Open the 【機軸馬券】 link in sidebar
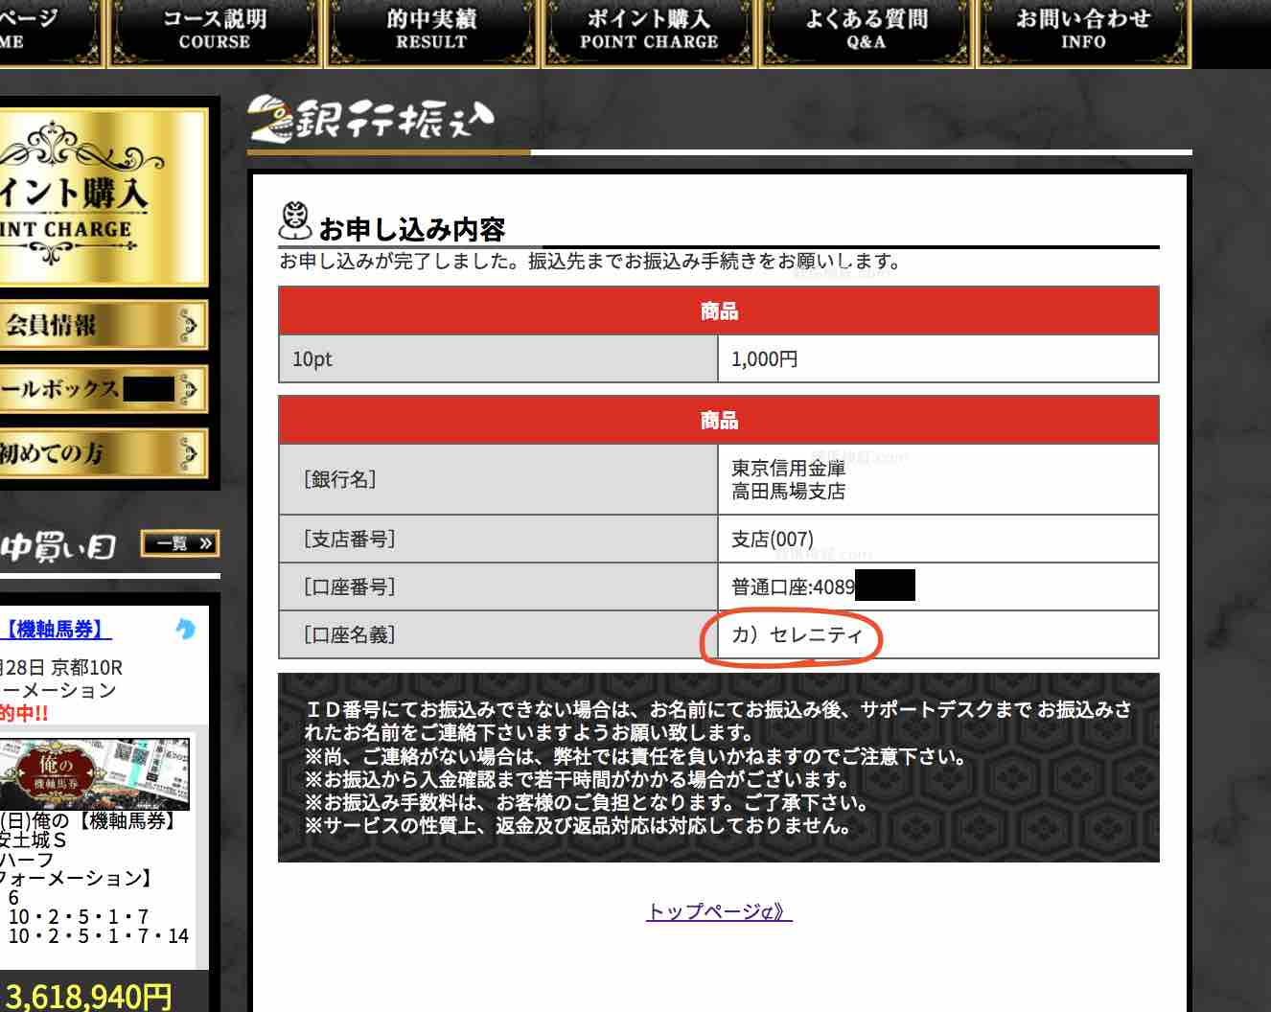 pyautogui.click(x=56, y=630)
